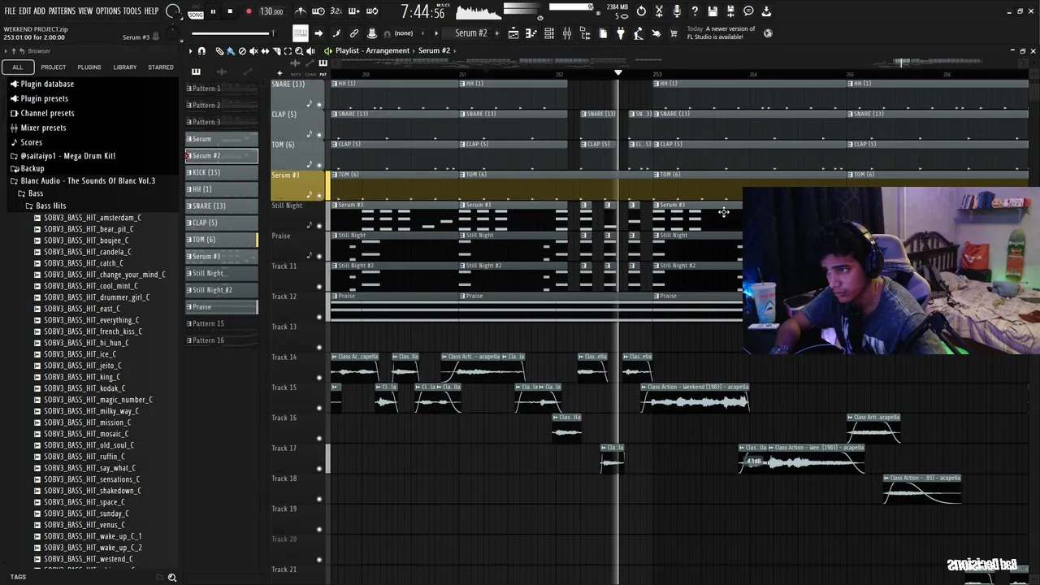Click the tempo 130.000 field

(271, 11)
